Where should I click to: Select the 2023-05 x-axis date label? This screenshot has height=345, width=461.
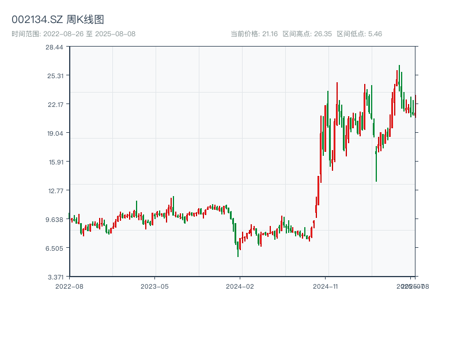coord(154,286)
